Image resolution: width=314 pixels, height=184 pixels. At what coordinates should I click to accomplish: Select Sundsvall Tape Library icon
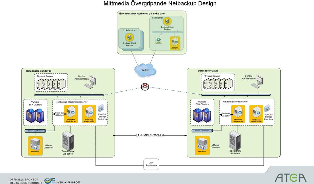[x=68, y=141]
